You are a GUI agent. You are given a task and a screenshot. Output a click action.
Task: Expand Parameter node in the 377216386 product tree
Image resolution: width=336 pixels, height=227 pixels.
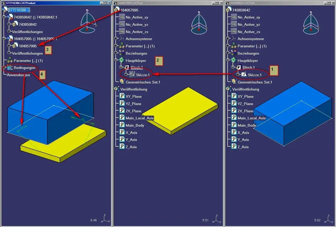(x=4, y=60)
